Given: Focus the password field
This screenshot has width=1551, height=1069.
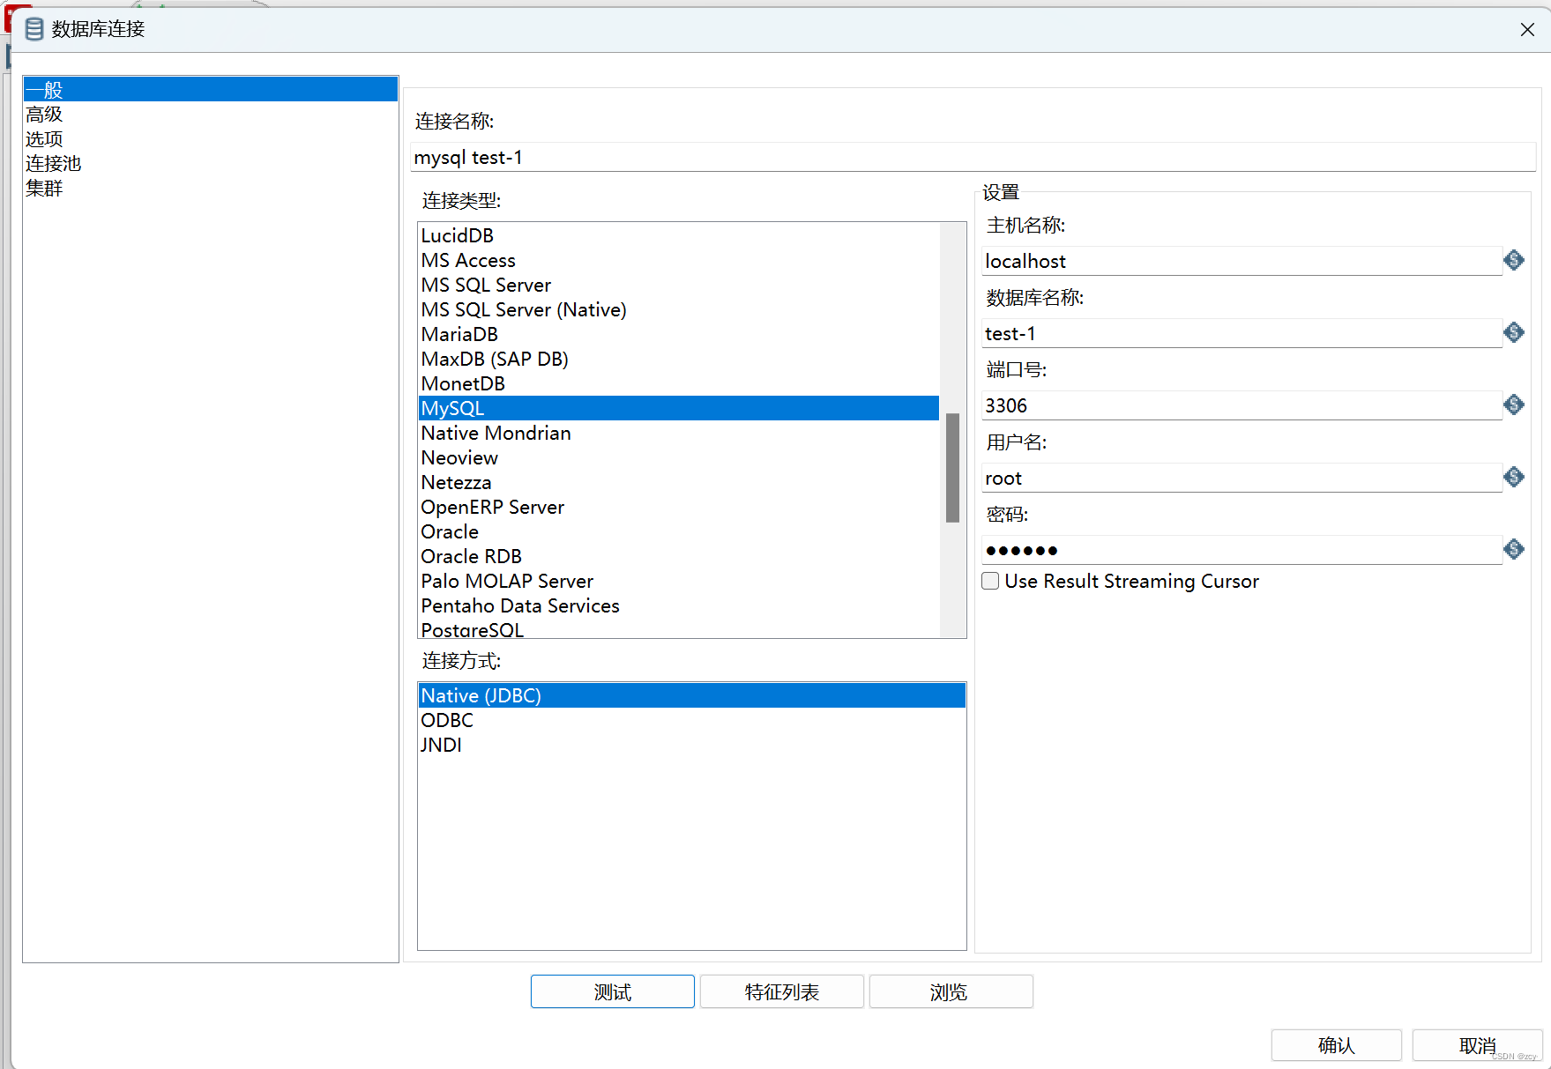Looking at the screenshot, I should 1242,550.
